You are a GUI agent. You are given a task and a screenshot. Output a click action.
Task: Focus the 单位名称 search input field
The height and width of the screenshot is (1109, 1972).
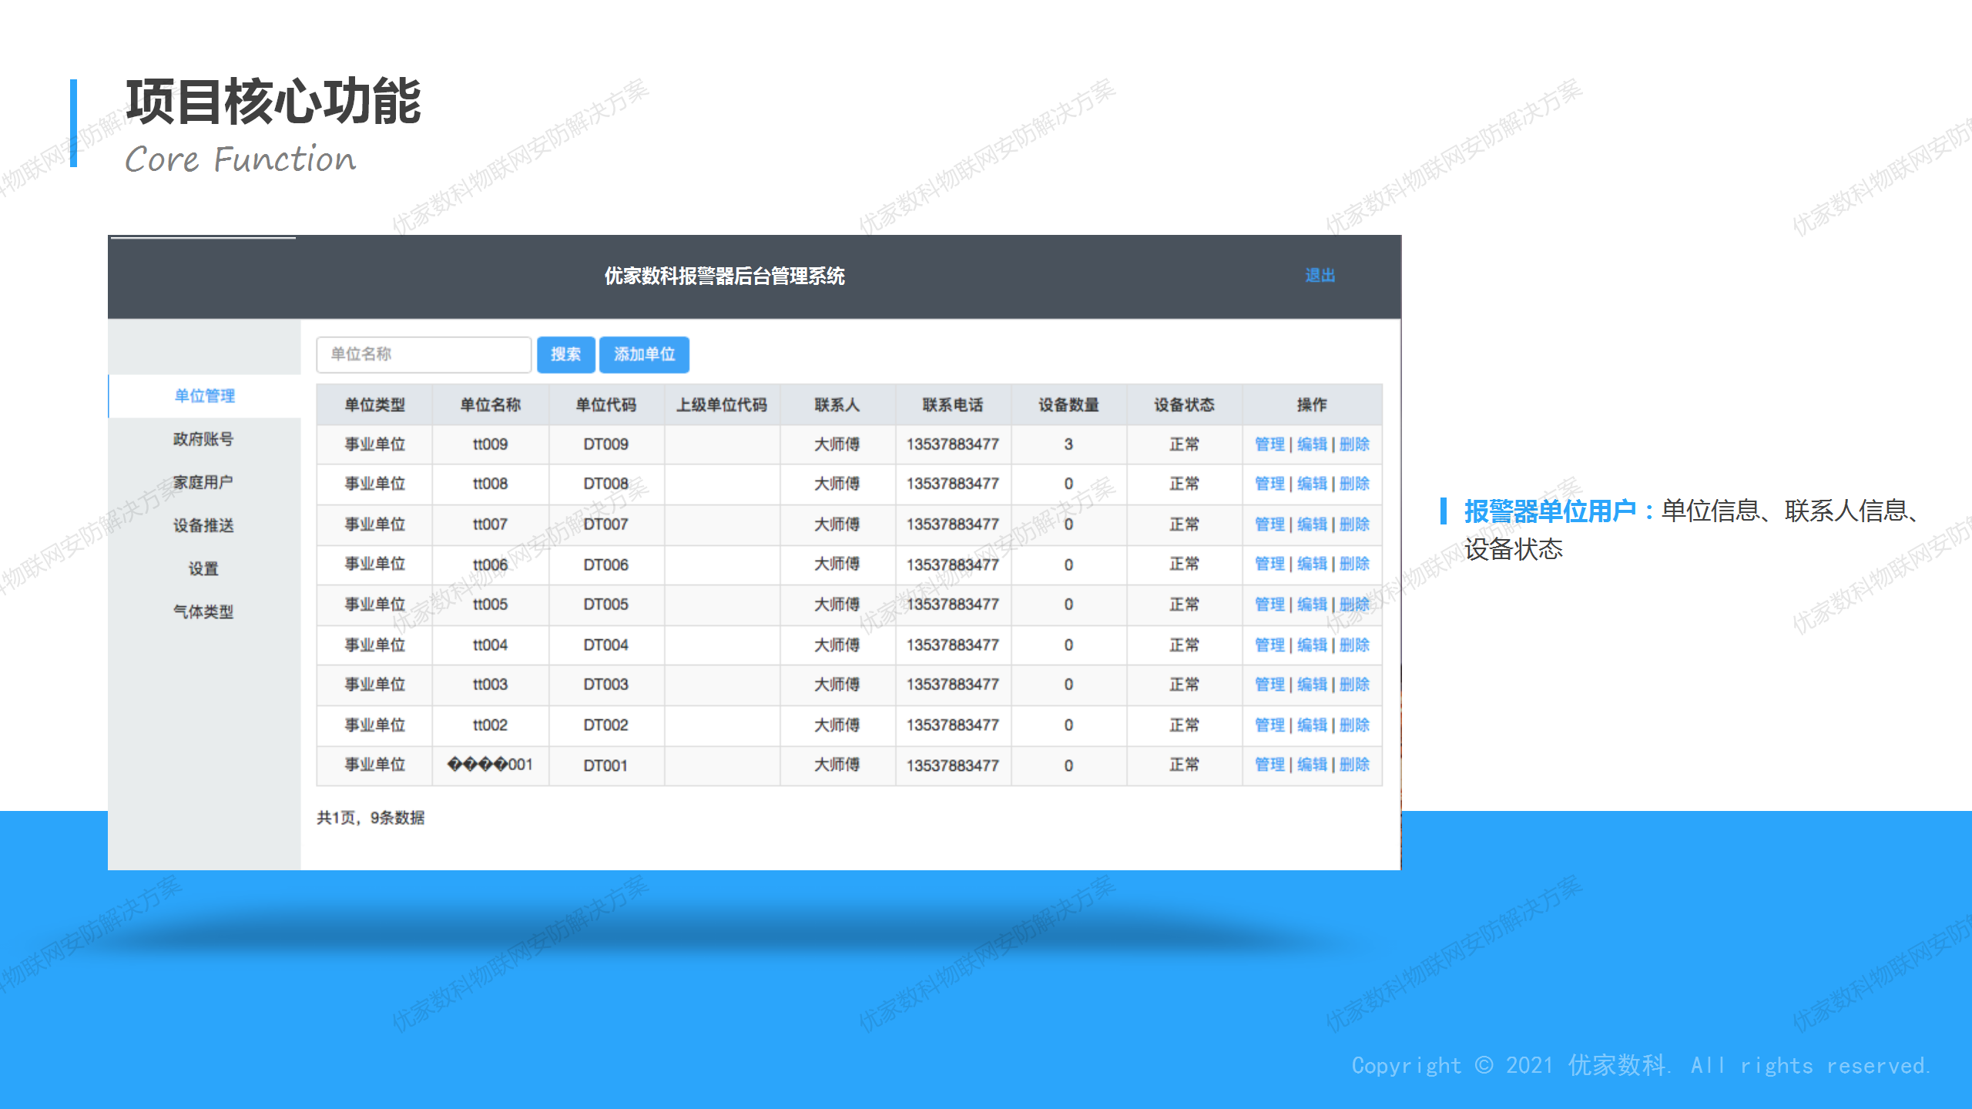click(x=423, y=354)
